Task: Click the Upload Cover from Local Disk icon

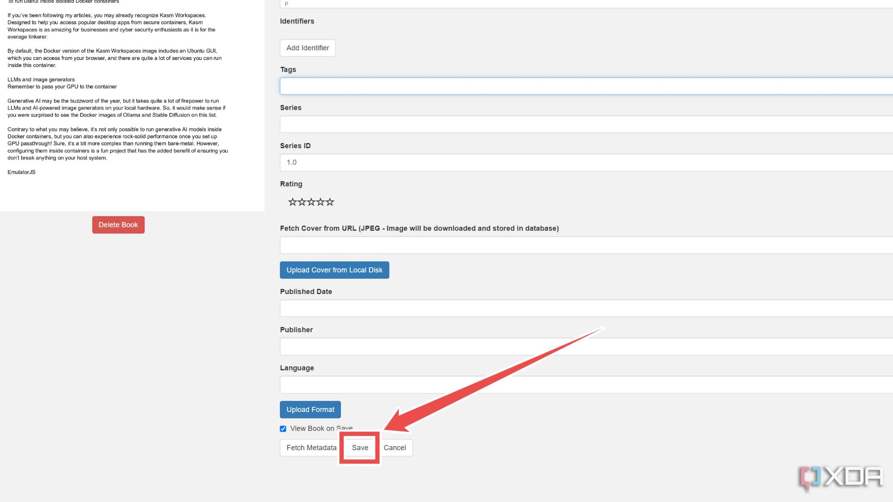Action: 334,270
